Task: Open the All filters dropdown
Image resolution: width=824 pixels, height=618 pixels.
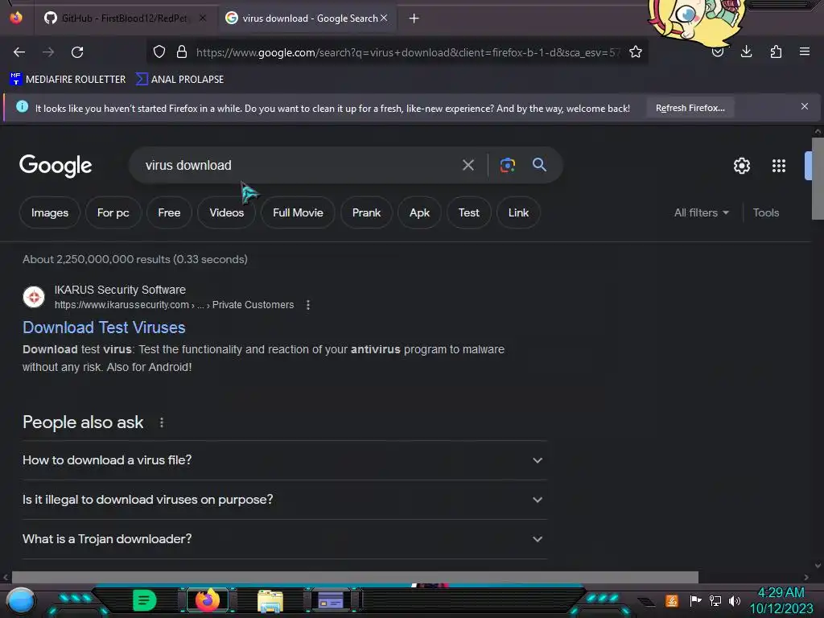Action: point(701,212)
